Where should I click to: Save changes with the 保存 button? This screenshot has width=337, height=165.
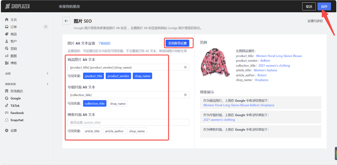[324, 6]
